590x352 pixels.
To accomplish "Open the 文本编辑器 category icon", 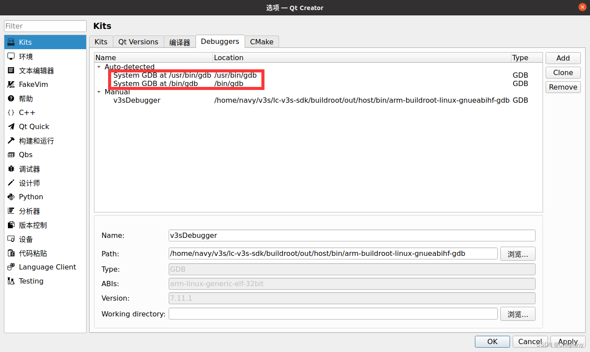I will pos(11,70).
